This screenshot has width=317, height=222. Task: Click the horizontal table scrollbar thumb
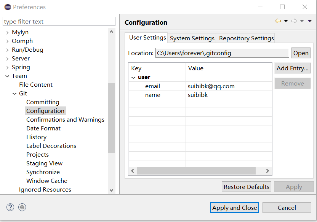196,171
